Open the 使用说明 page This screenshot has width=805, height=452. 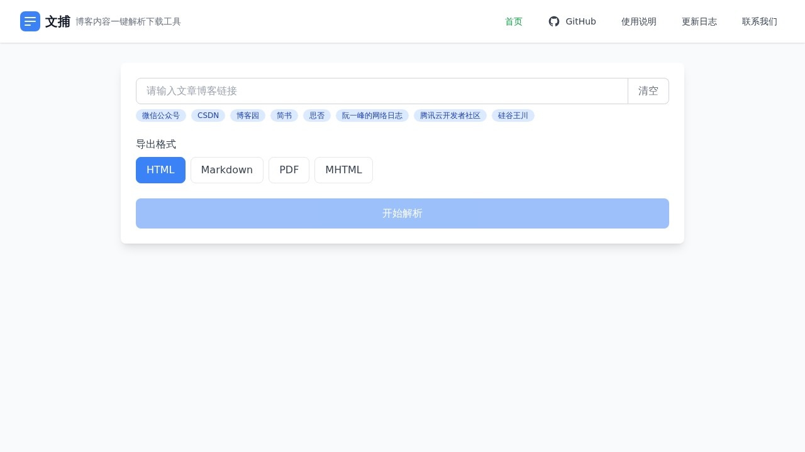(x=639, y=21)
